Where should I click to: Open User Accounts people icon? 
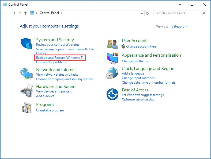click(x=112, y=44)
